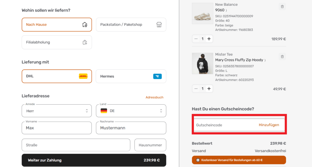Remove New Balance 9060 with trash icon
This screenshot has width=312, height=167.
pyautogui.click(x=282, y=7)
